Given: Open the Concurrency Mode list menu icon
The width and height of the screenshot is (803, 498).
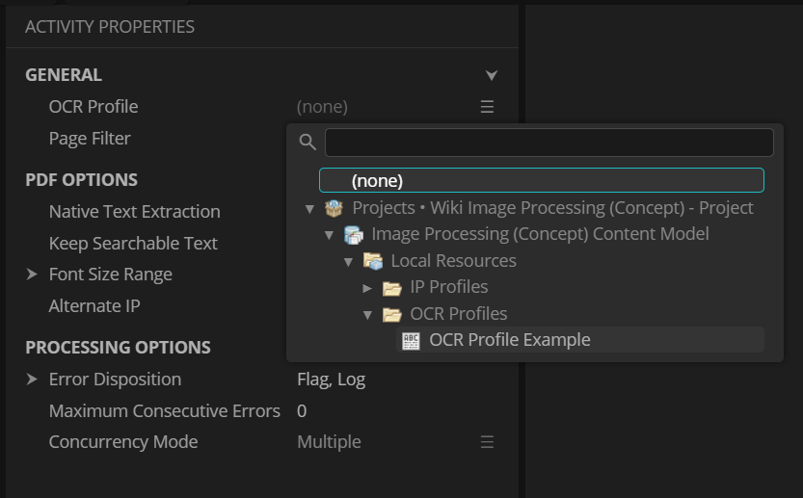Looking at the screenshot, I should (x=487, y=442).
